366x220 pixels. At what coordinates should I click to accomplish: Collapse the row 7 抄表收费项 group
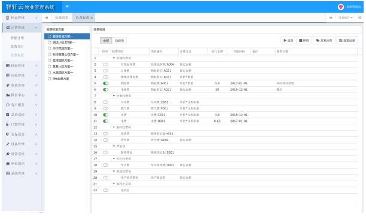click(x=114, y=96)
